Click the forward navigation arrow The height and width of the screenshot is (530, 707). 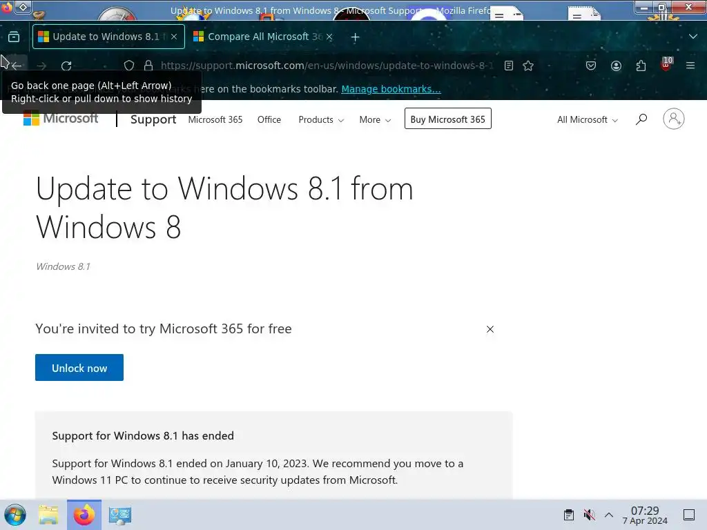tap(41, 66)
